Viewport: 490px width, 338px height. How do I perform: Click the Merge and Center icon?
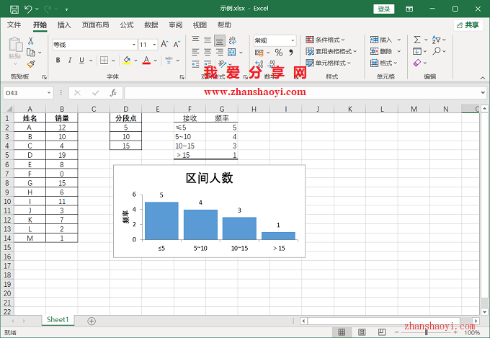pos(232,52)
